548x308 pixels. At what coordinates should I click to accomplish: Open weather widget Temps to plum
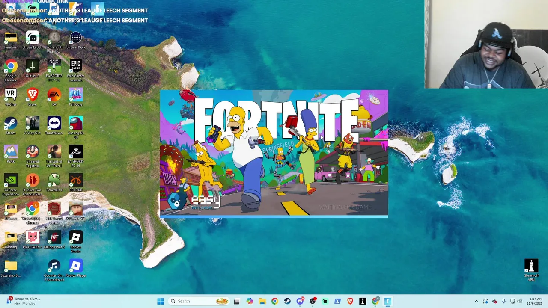click(23, 301)
